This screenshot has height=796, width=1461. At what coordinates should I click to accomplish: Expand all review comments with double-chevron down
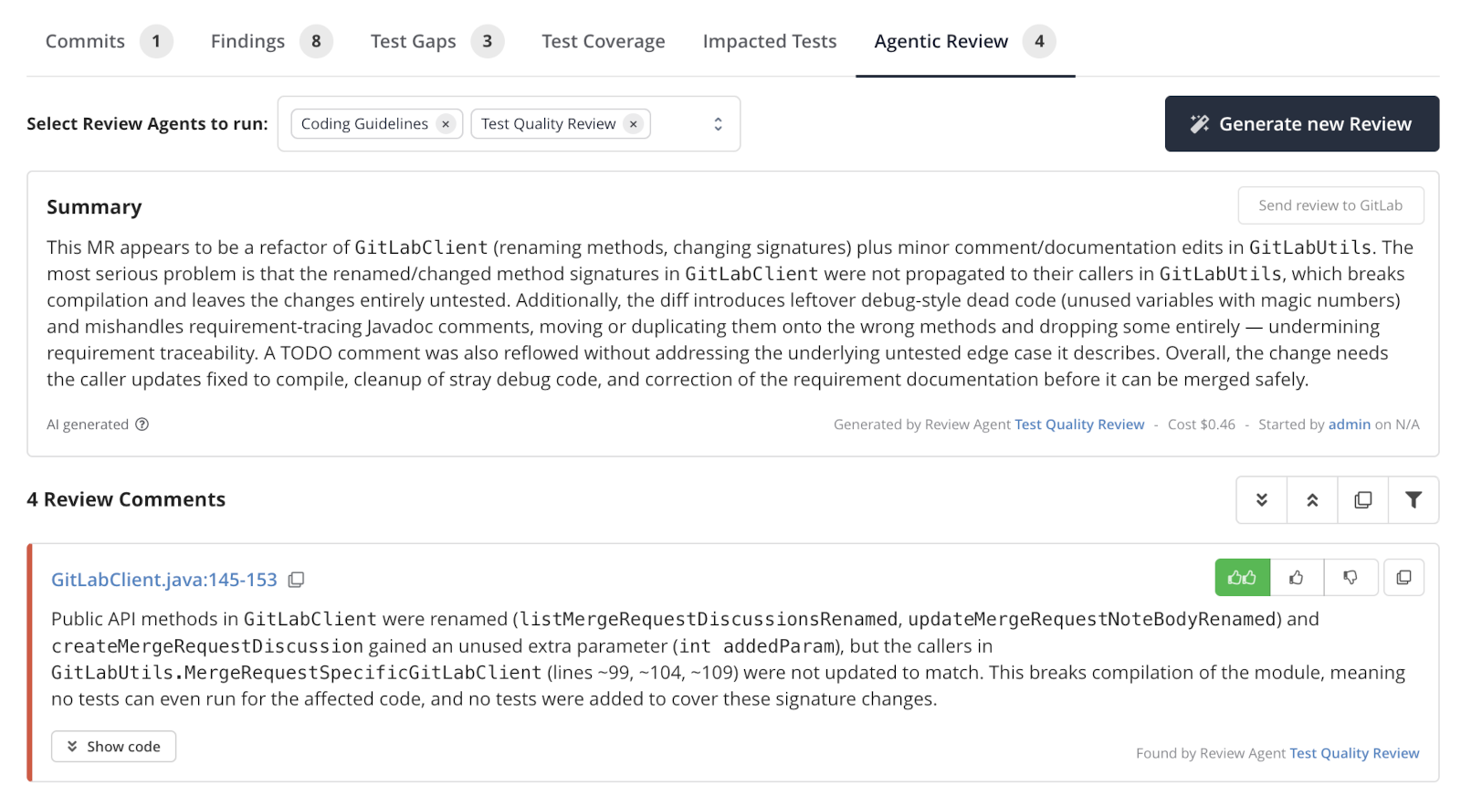pyautogui.click(x=1262, y=500)
